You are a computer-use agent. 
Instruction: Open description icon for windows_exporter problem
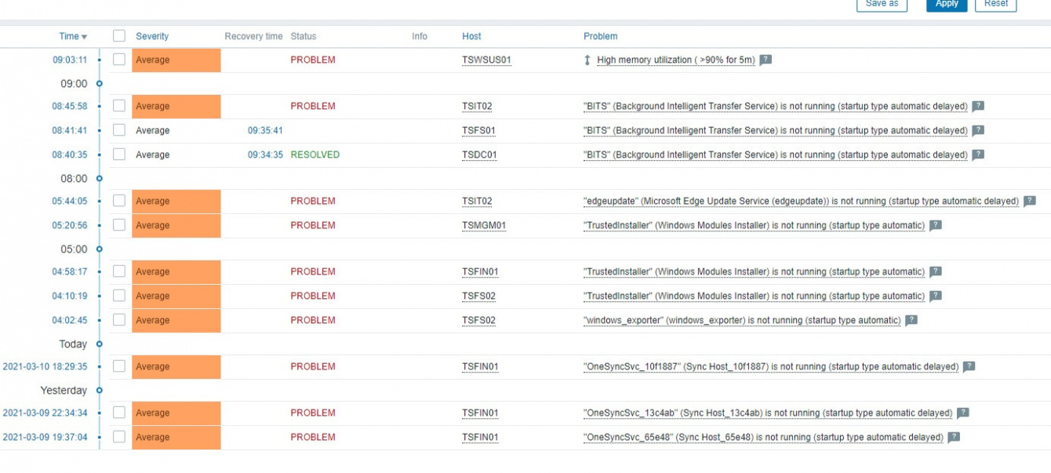[x=911, y=320]
